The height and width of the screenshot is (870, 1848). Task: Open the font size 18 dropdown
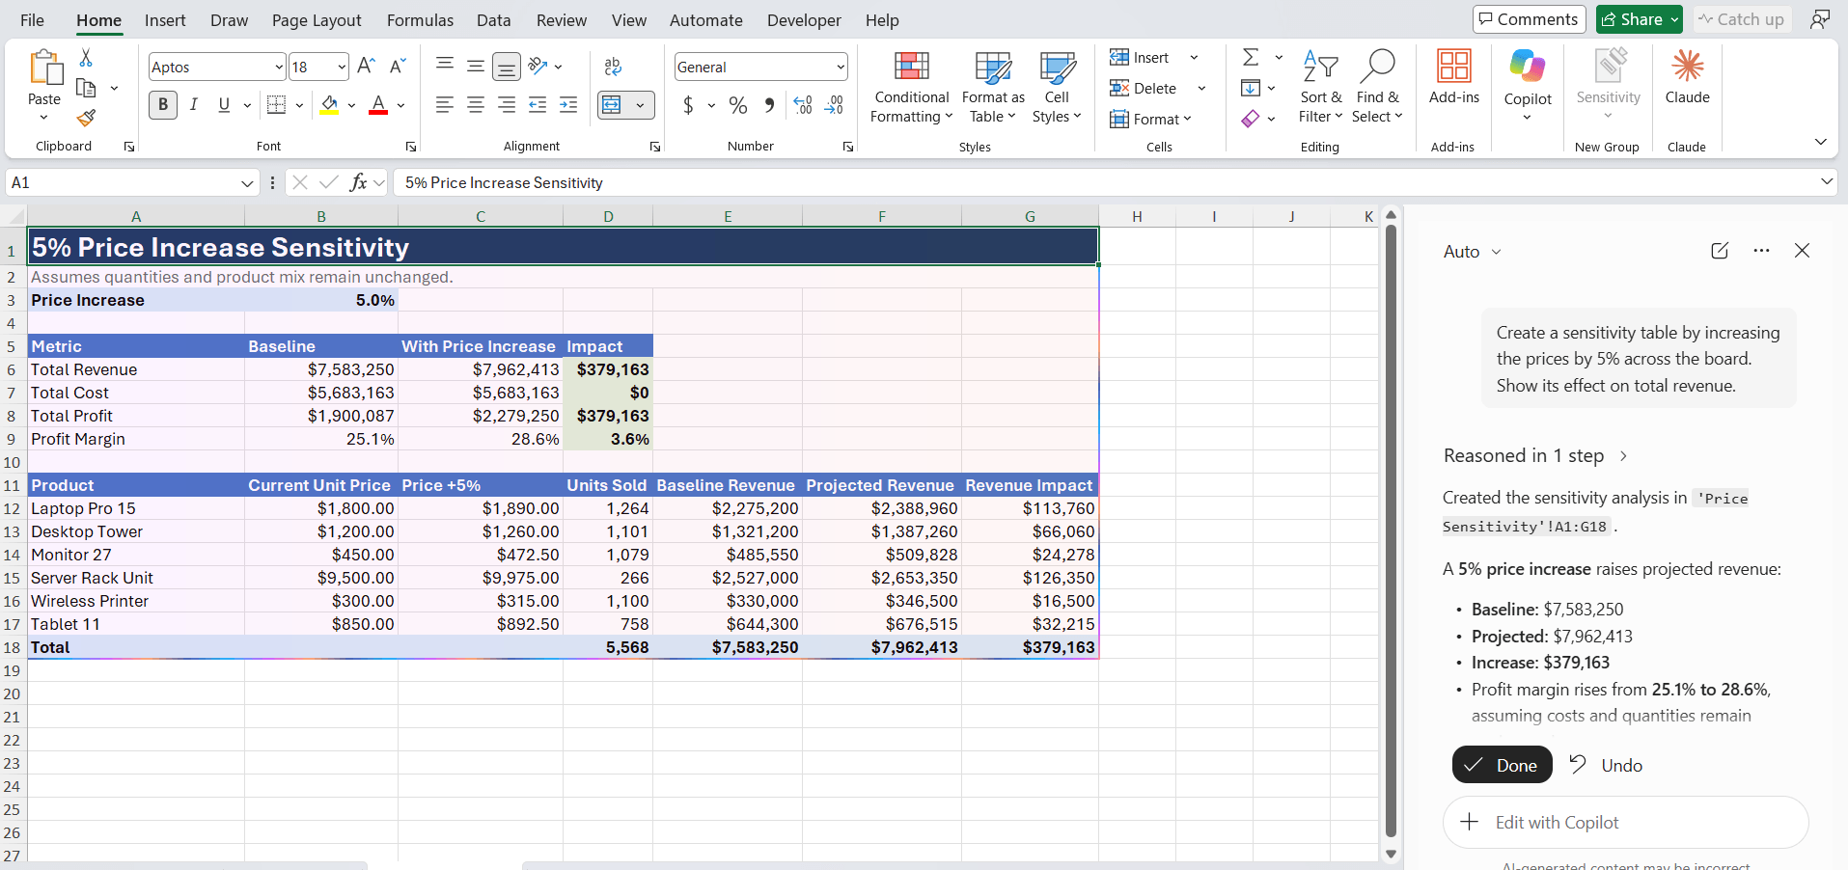[x=342, y=67]
